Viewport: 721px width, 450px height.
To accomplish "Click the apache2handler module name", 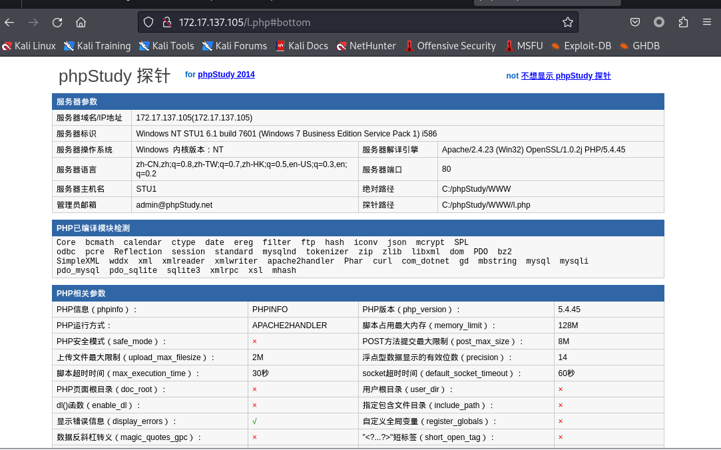I will tap(301, 261).
